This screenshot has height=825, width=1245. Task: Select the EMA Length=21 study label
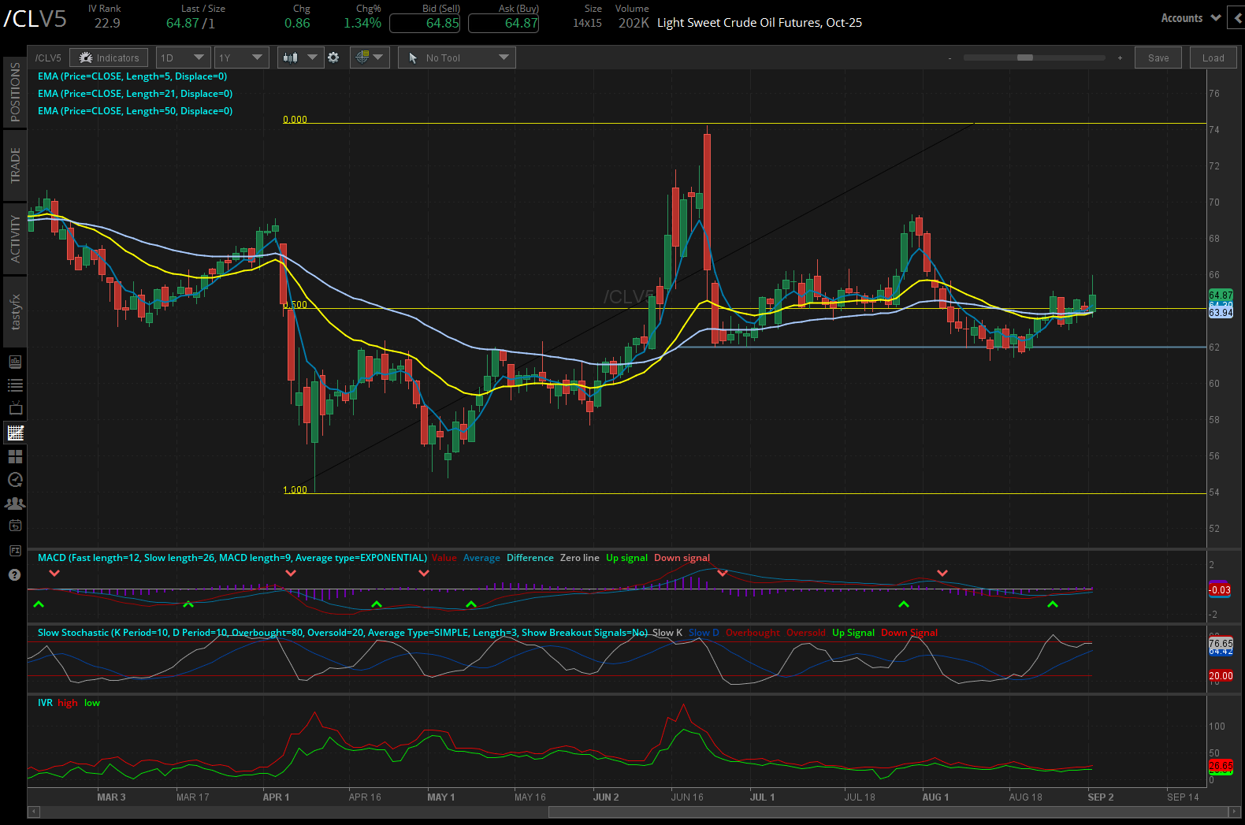[x=135, y=94]
